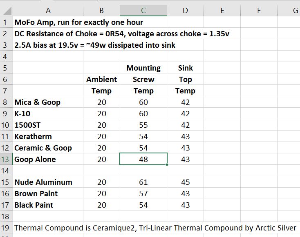The height and width of the screenshot is (237, 300).
Task: Click the 'Screw' header cell
Action: coord(143,79)
